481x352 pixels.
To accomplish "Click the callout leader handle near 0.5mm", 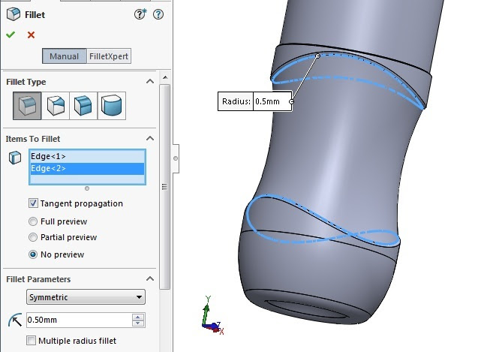I will click(291, 101).
